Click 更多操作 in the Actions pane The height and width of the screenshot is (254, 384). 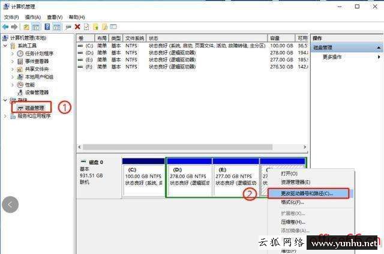pyautogui.click(x=332, y=57)
